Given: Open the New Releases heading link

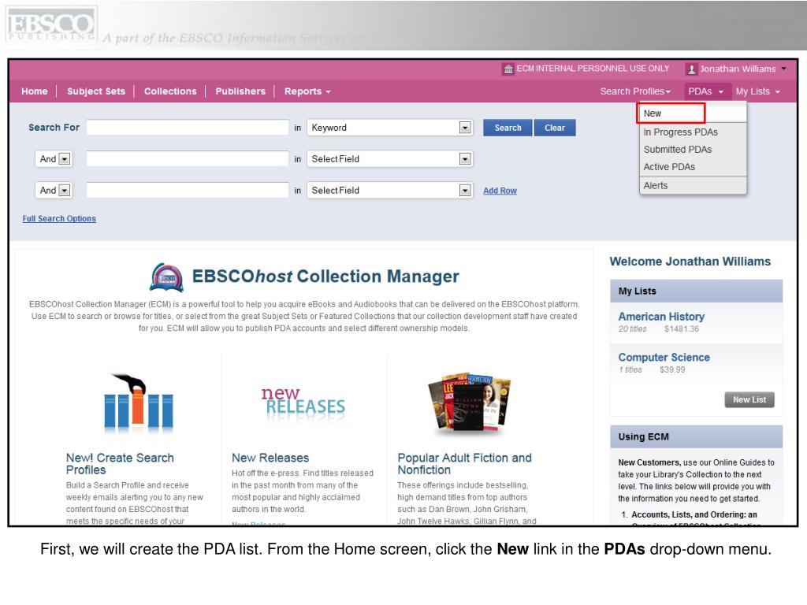Looking at the screenshot, I should point(270,458).
